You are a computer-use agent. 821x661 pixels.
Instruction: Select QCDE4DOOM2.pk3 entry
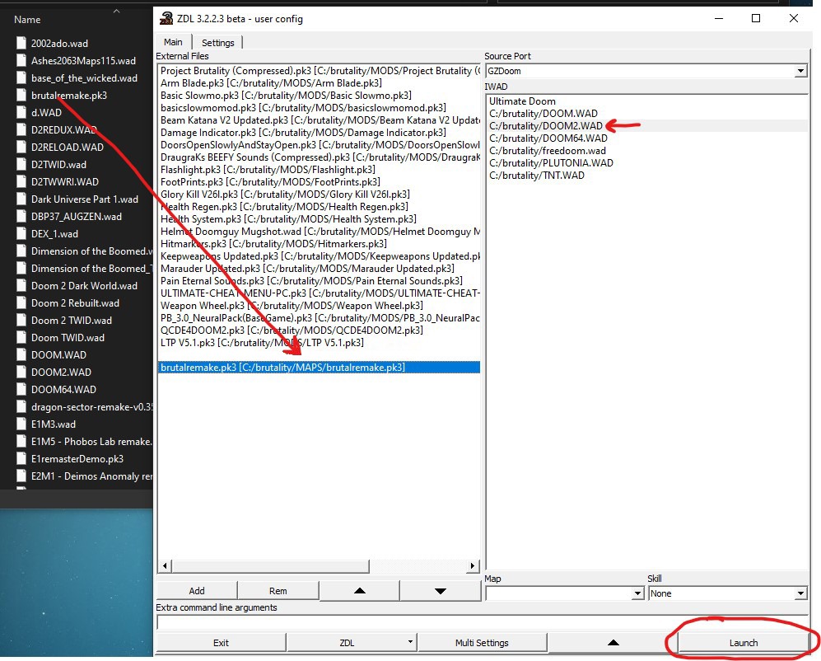319,330
